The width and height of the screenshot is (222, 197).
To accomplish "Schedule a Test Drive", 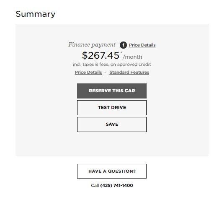I will (x=112, y=108).
